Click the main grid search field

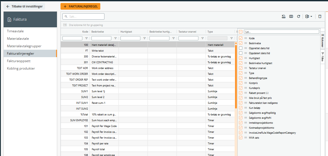tap(83, 17)
